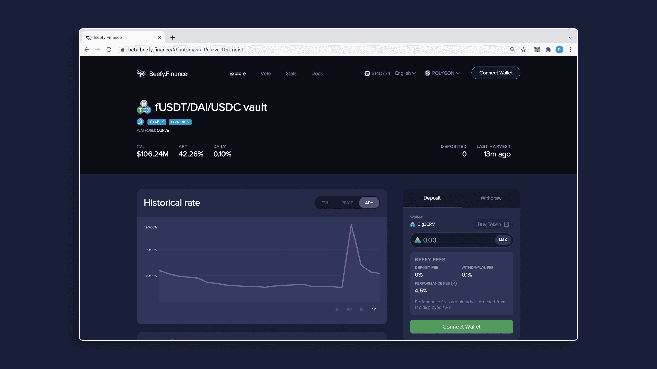The image size is (657, 369).
Task: Click the green Connect Wallet button
Action: click(461, 327)
